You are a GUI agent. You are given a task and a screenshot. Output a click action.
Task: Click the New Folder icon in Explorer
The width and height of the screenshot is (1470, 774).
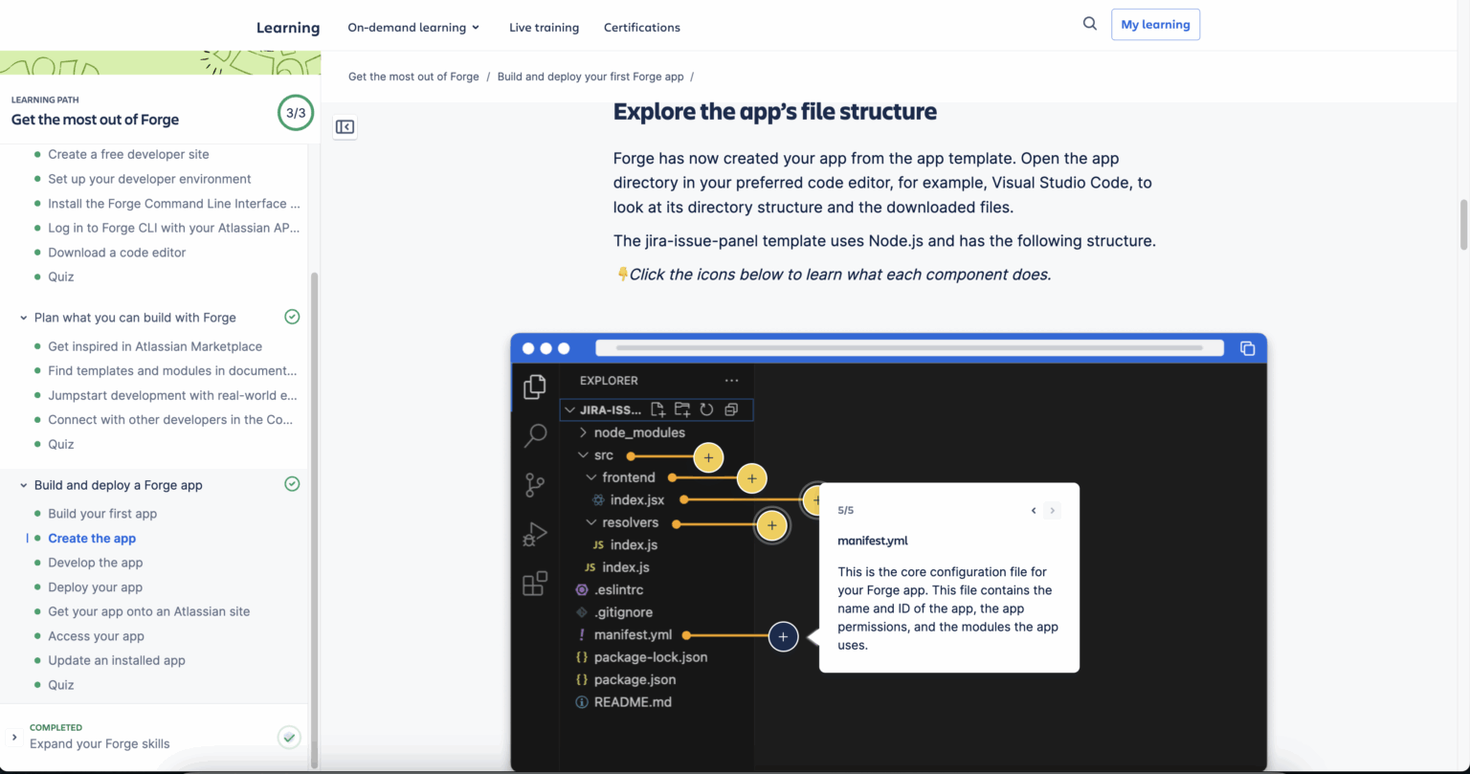pos(682,409)
